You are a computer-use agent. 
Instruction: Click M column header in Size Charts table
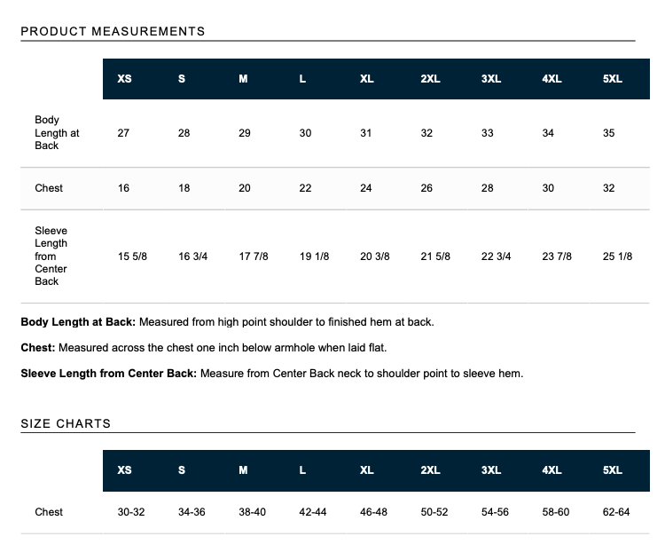[243, 470]
